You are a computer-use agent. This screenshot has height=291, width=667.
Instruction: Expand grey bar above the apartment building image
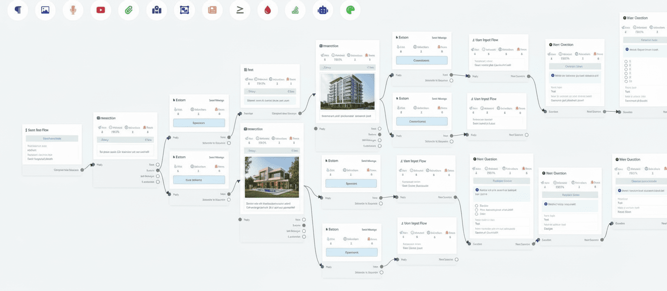point(347,68)
